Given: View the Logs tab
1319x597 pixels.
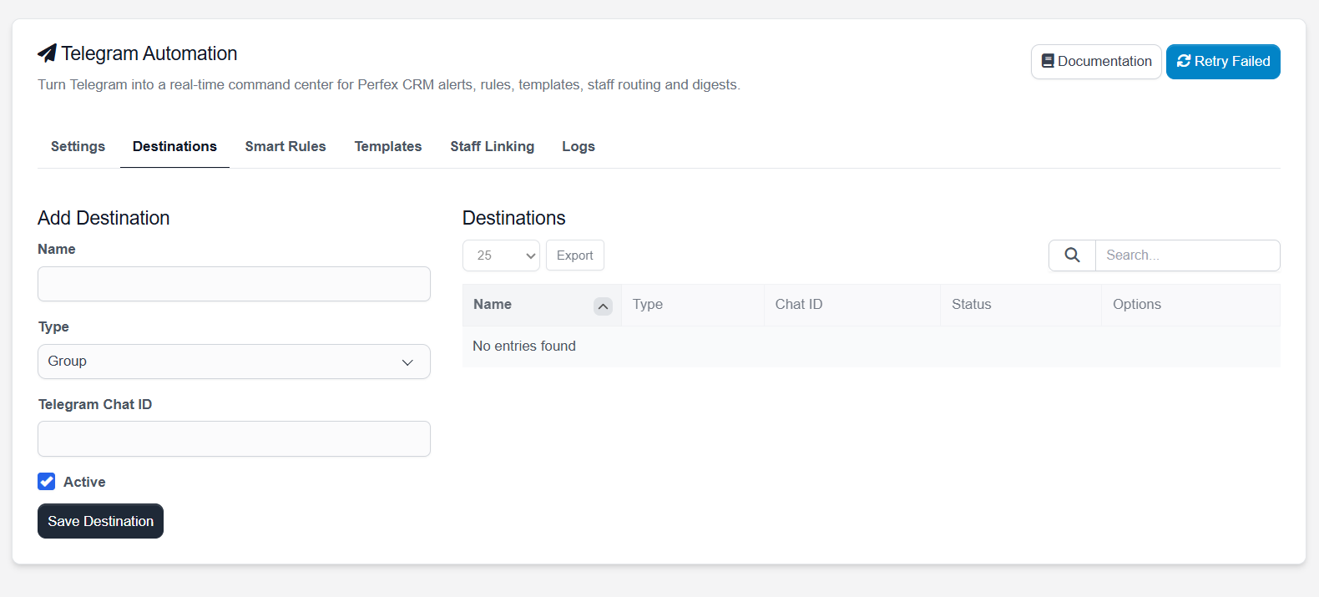Looking at the screenshot, I should (x=579, y=147).
